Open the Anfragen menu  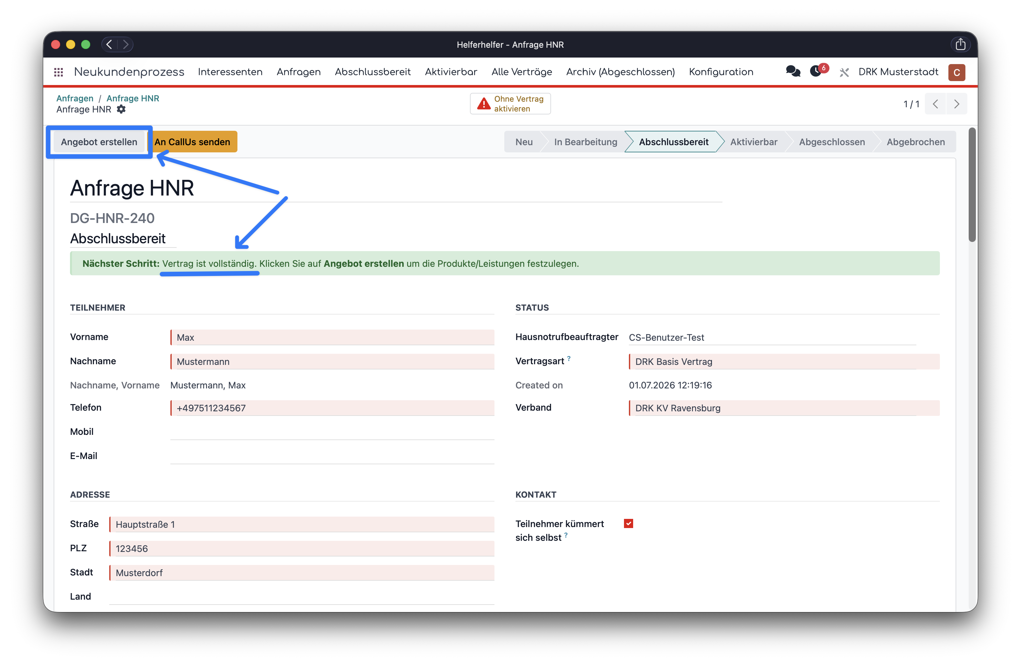point(299,72)
